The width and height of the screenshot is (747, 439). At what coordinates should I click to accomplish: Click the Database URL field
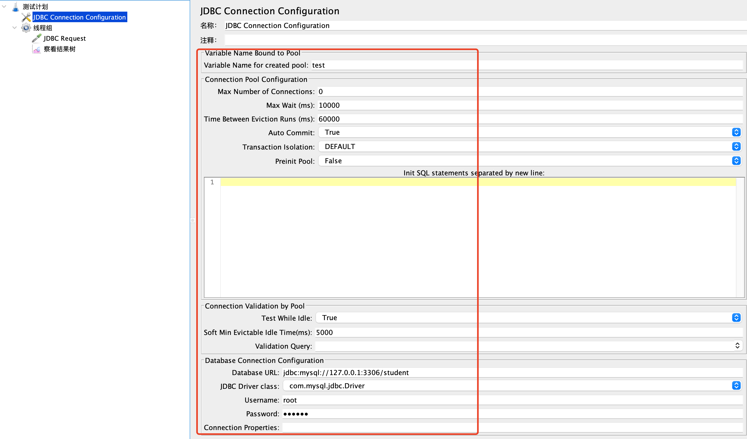point(504,373)
